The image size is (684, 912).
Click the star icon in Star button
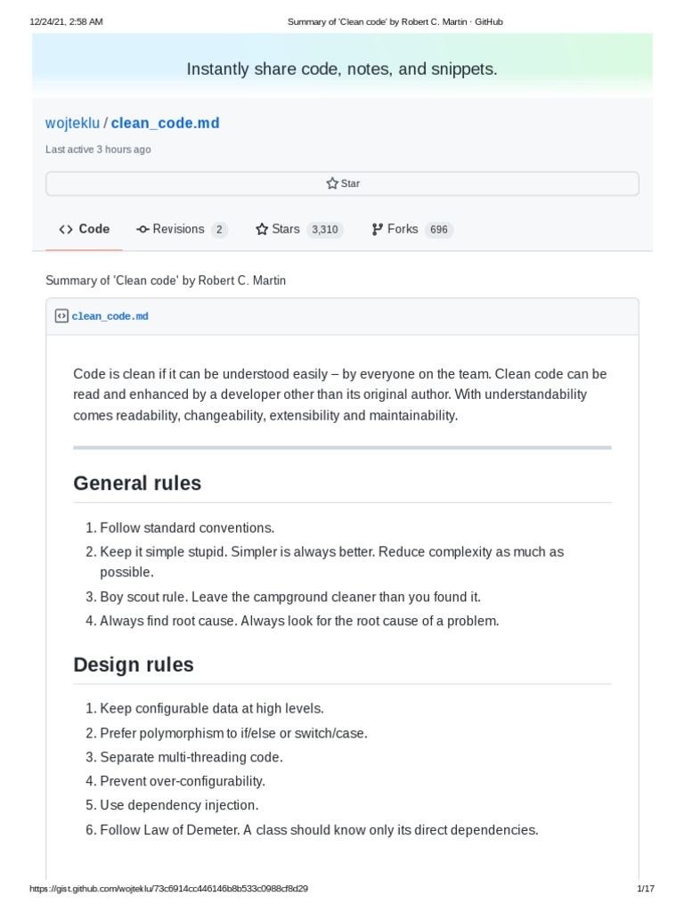pyautogui.click(x=332, y=183)
